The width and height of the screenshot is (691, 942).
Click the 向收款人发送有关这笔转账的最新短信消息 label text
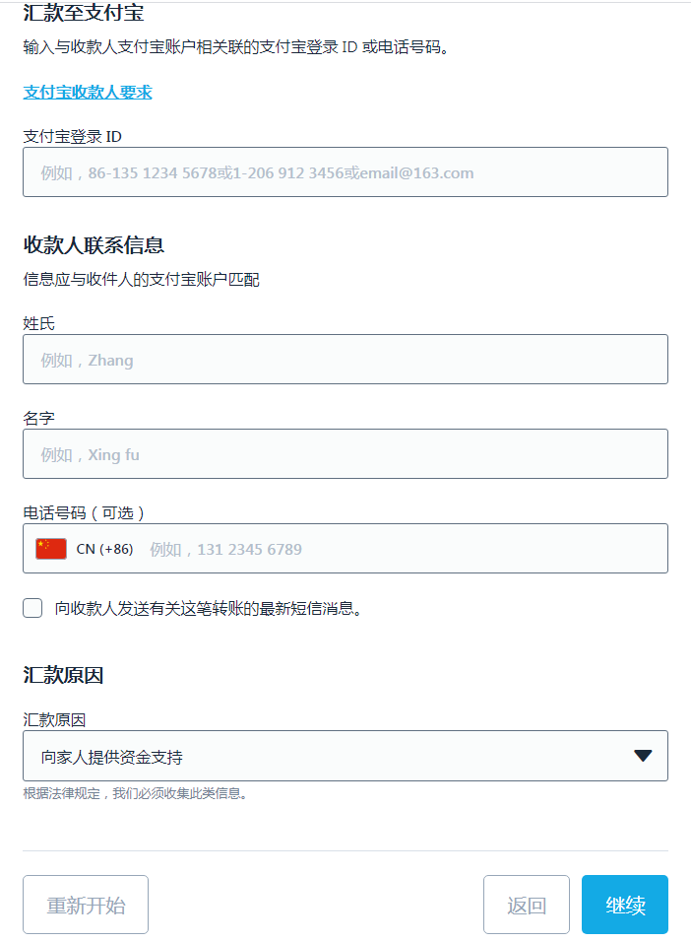coord(209,609)
